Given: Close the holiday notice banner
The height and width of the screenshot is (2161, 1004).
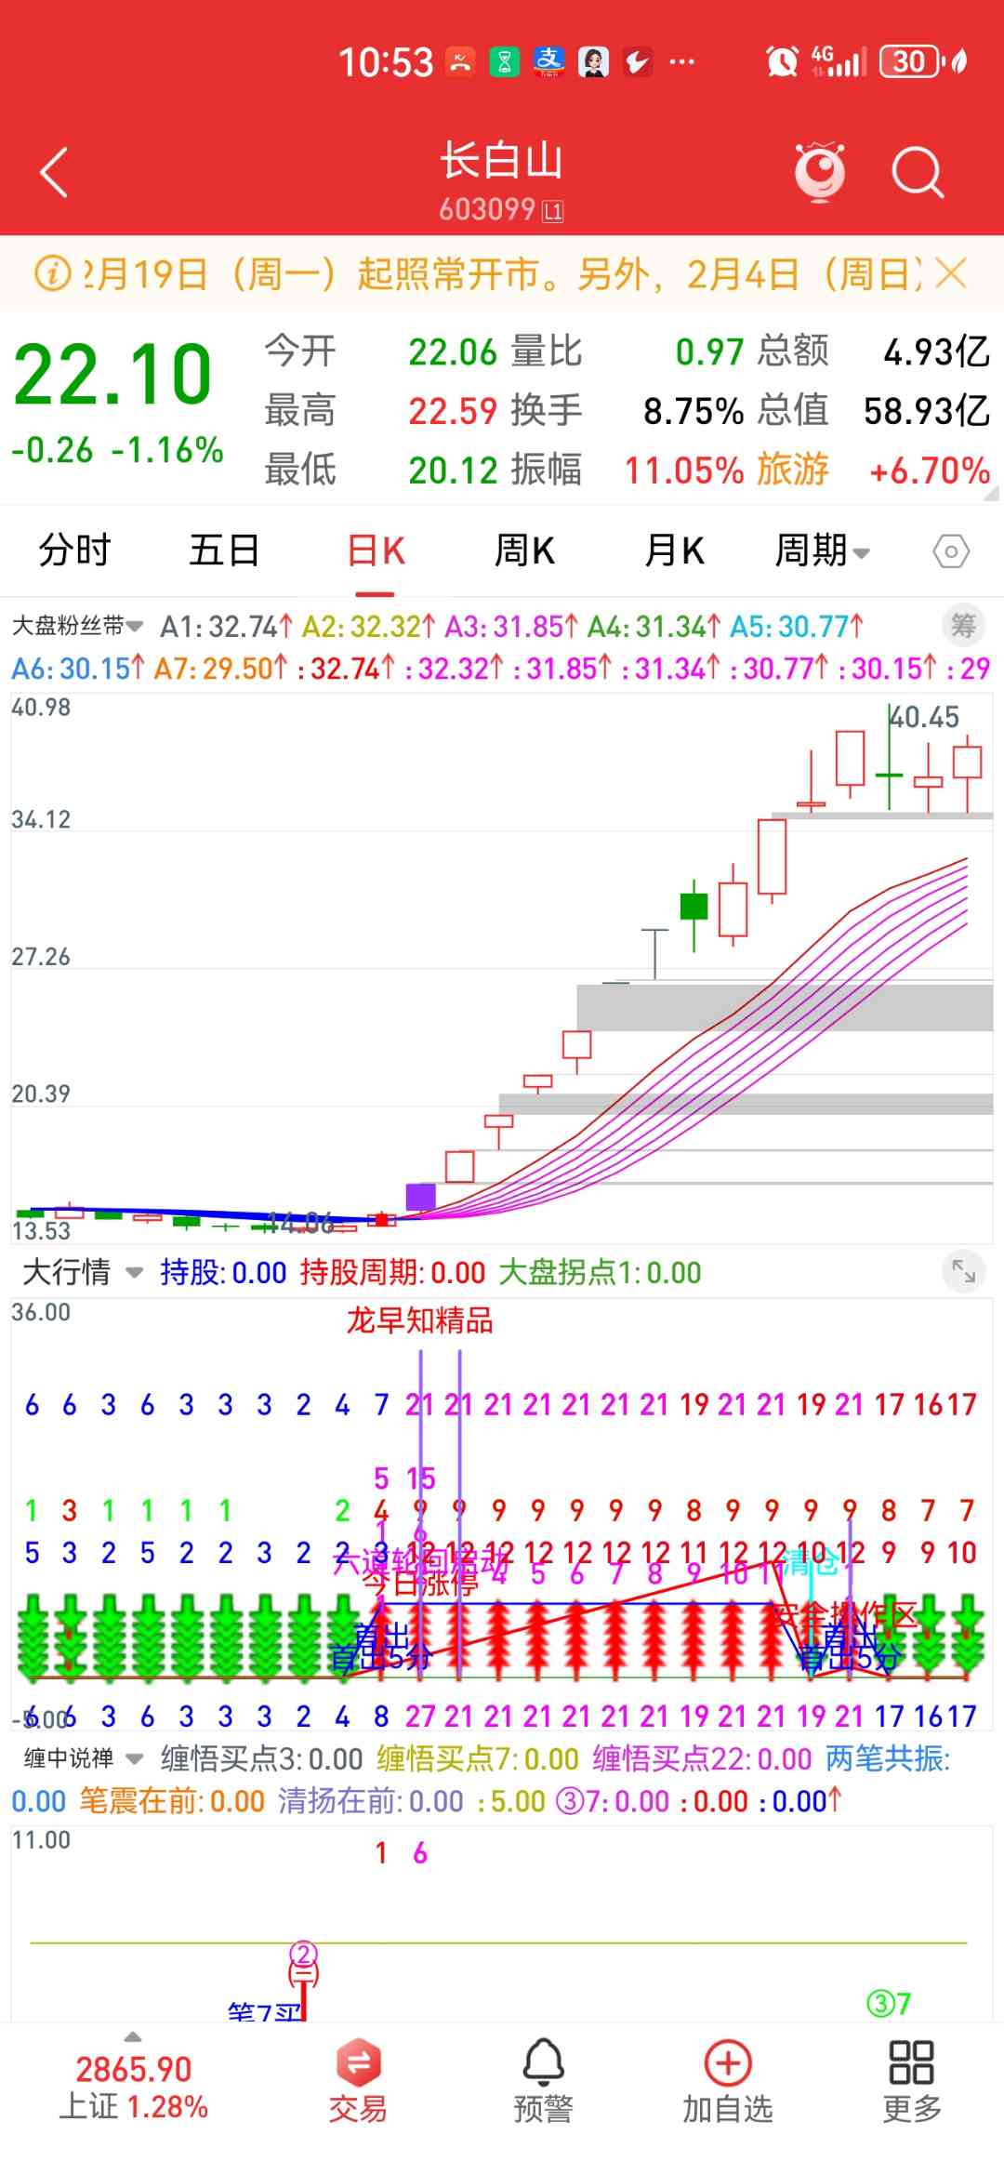Looking at the screenshot, I should tap(951, 274).
